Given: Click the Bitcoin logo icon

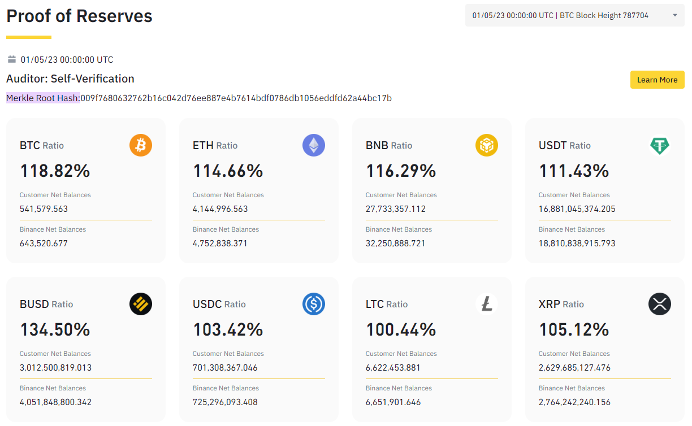Looking at the screenshot, I should [x=141, y=145].
